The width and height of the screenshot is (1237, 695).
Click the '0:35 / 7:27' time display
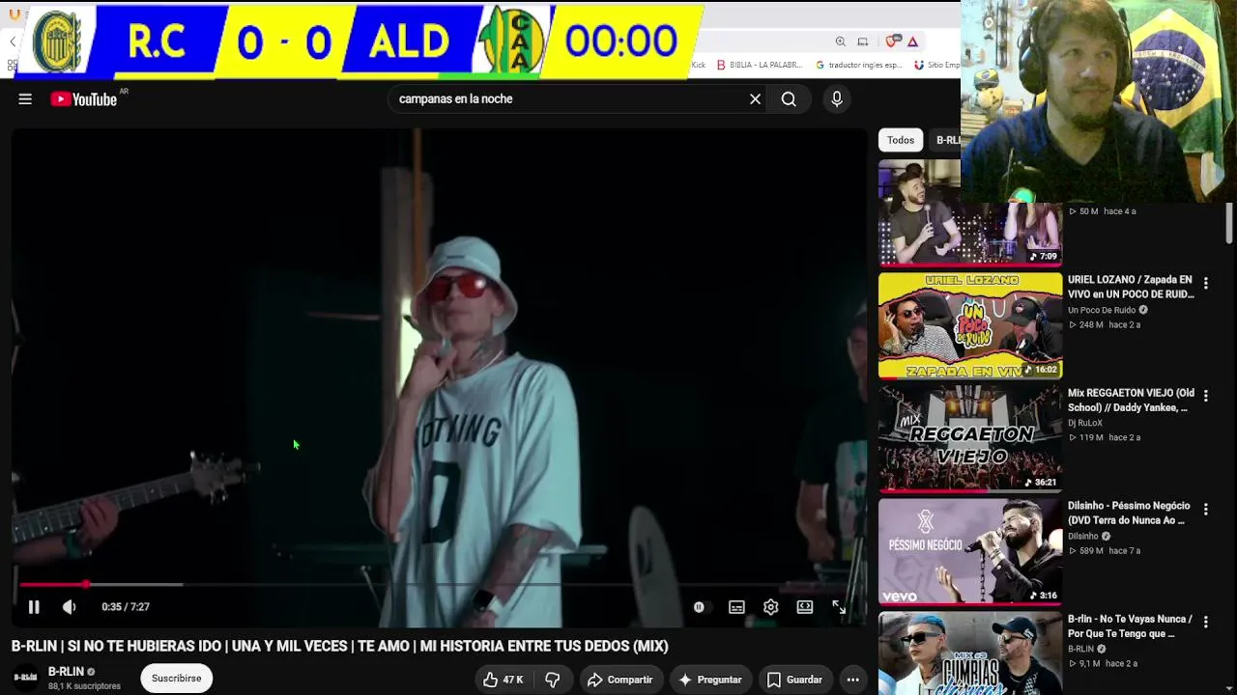click(126, 607)
